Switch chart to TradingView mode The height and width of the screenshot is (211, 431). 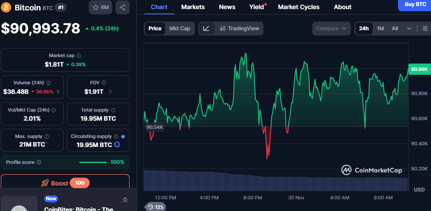pyautogui.click(x=240, y=29)
